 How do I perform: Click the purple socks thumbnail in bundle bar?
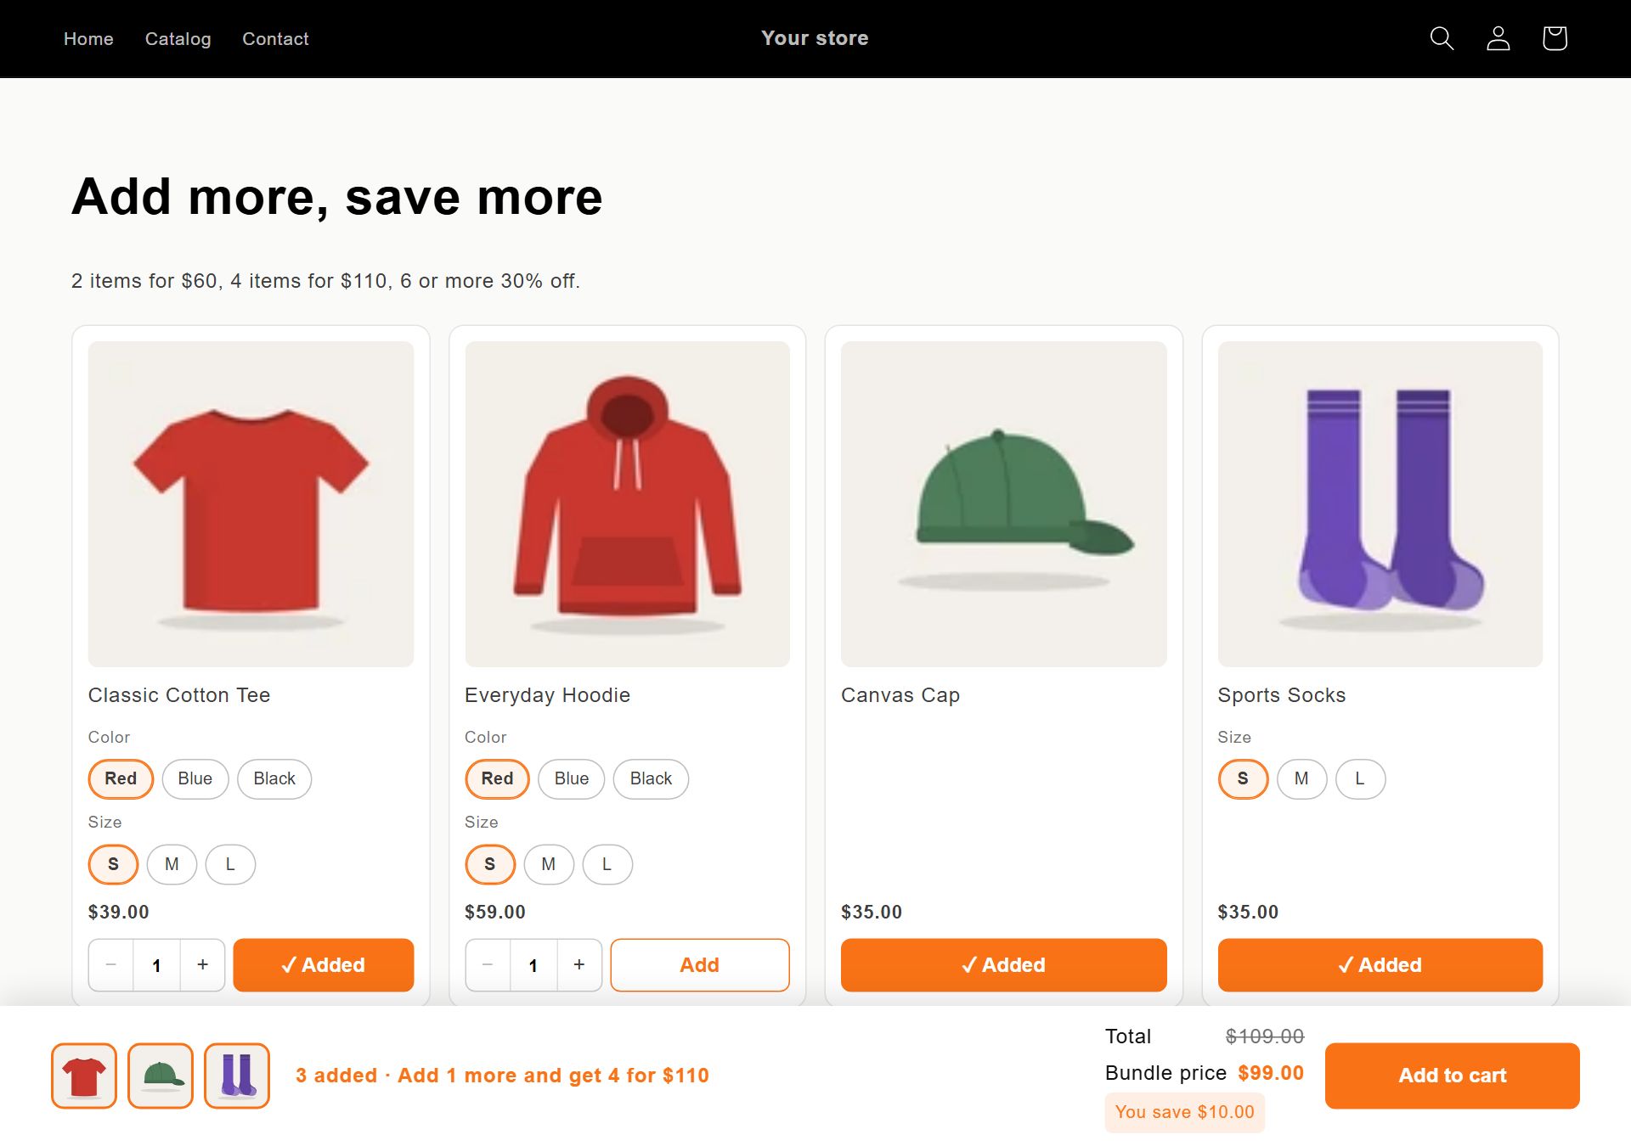pos(237,1076)
